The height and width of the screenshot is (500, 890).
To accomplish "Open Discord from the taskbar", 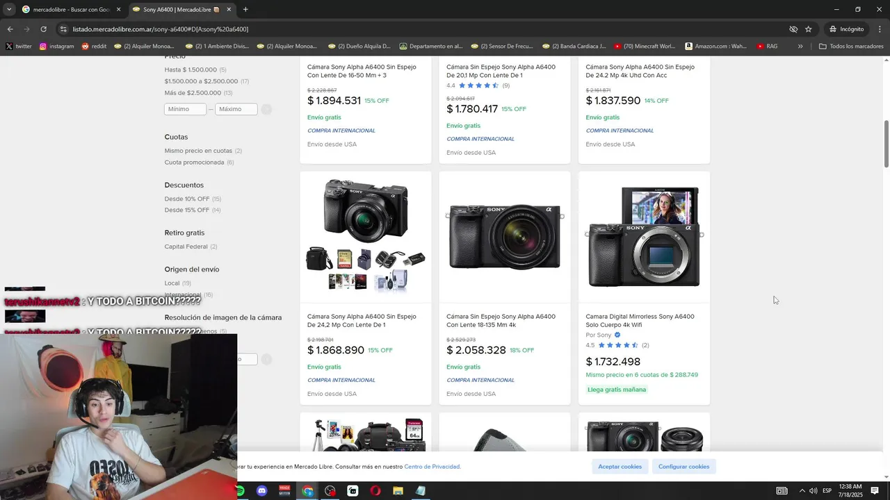I will pyautogui.click(x=261, y=491).
